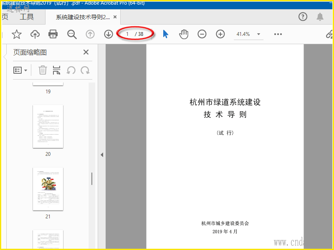Delete selected pages with trash icon
Image resolution: width=334 pixels, height=250 pixels.
pos(43,70)
